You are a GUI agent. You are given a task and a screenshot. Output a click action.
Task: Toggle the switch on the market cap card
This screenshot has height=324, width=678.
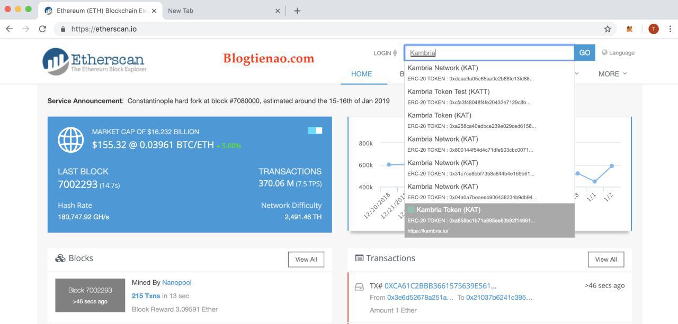point(315,131)
